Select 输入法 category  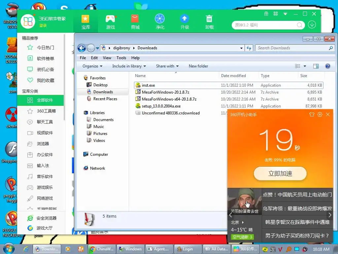coord(41,166)
